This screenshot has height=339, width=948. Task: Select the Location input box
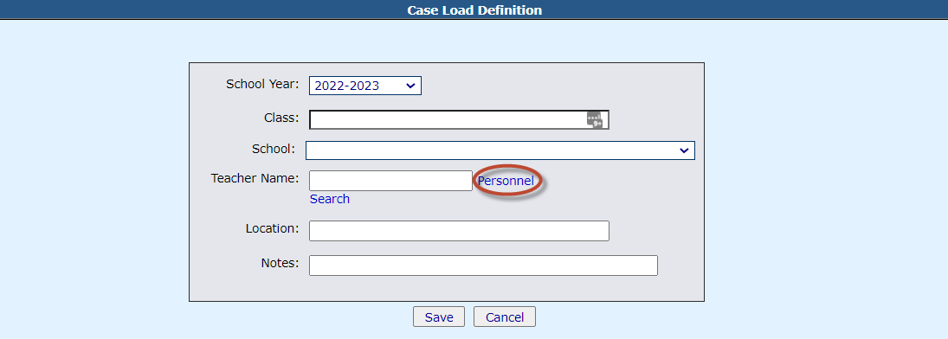point(459,231)
